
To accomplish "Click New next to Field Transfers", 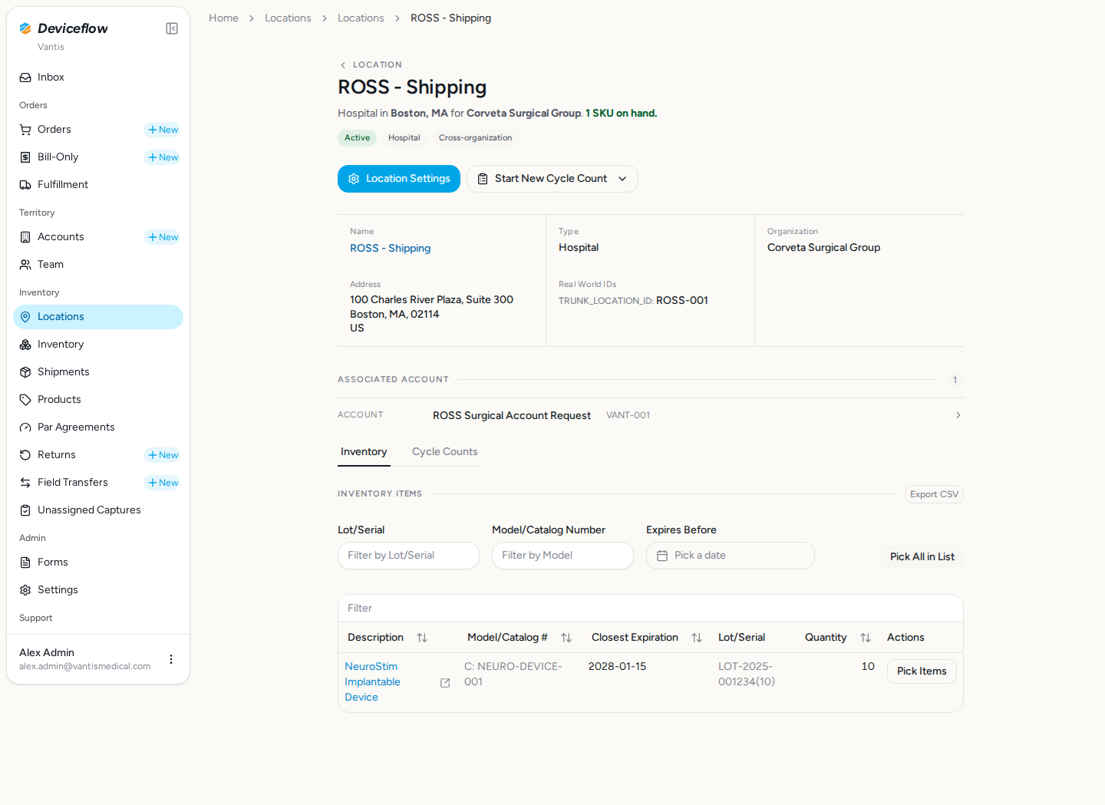I will 163,483.
